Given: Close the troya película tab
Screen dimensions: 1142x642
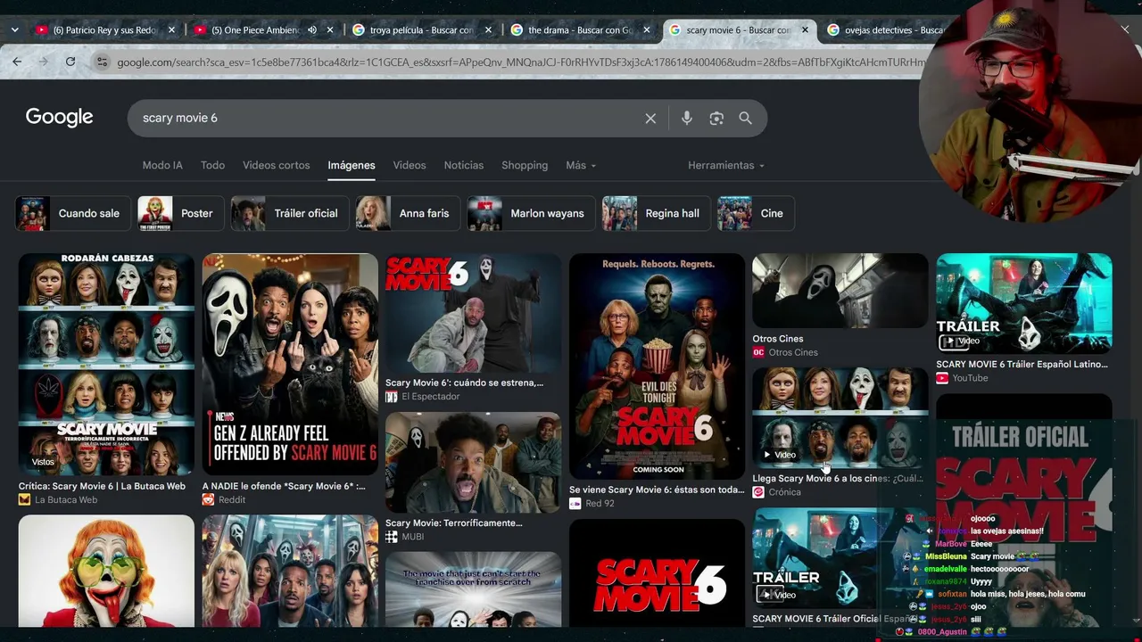Looking at the screenshot, I should tap(488, 30).
